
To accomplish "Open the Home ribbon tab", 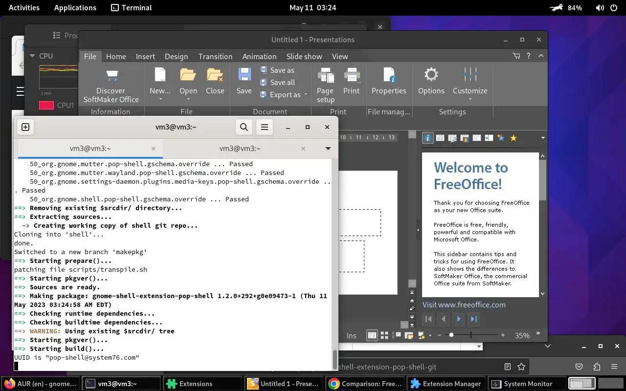I will click(x=116, y=56).
